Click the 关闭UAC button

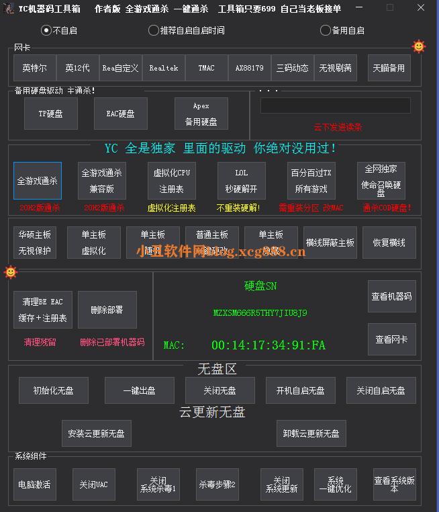tap(94, 484)
